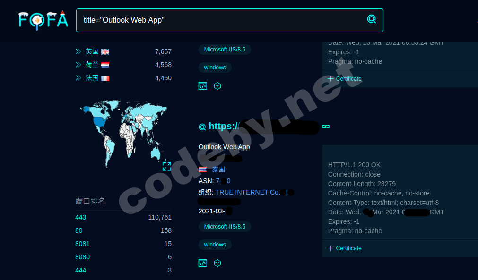Open cube component icon in Thailand result

tap(217, 263)
